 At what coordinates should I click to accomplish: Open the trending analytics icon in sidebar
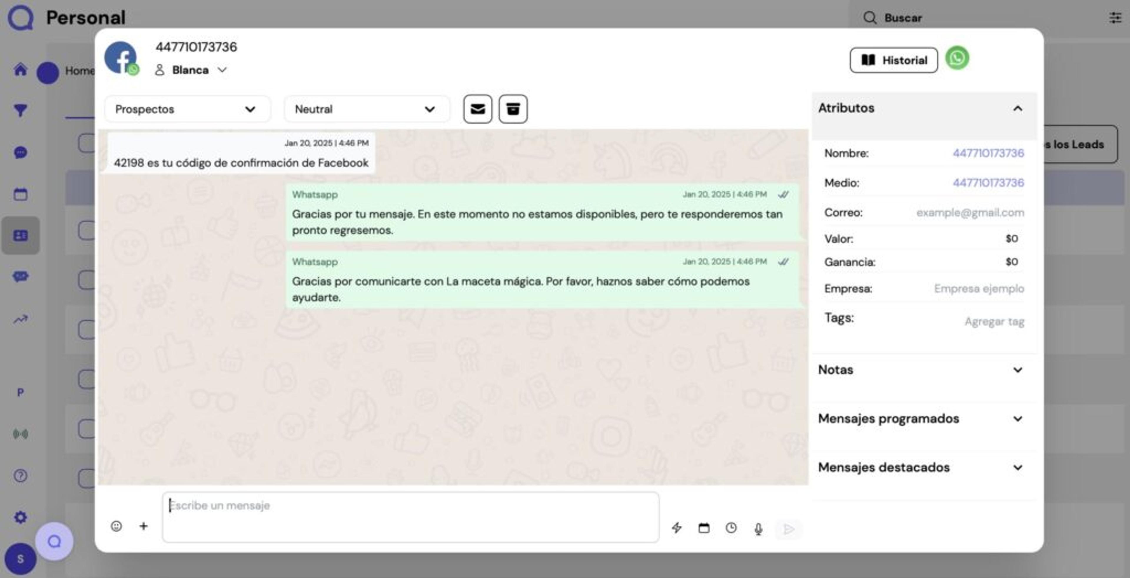[20, 319]
